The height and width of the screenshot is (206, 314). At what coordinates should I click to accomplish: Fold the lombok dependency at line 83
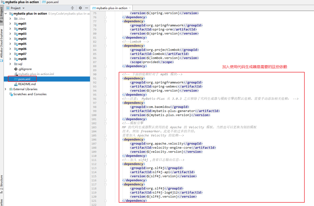[x=106, y=46]
